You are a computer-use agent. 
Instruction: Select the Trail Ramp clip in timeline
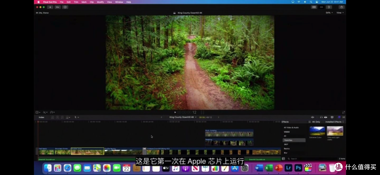coord(46,151)
